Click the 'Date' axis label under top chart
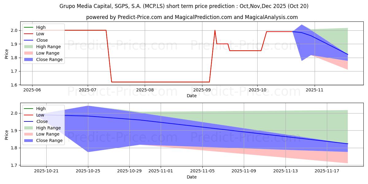 pyautogui.click(x=192, y=96)
